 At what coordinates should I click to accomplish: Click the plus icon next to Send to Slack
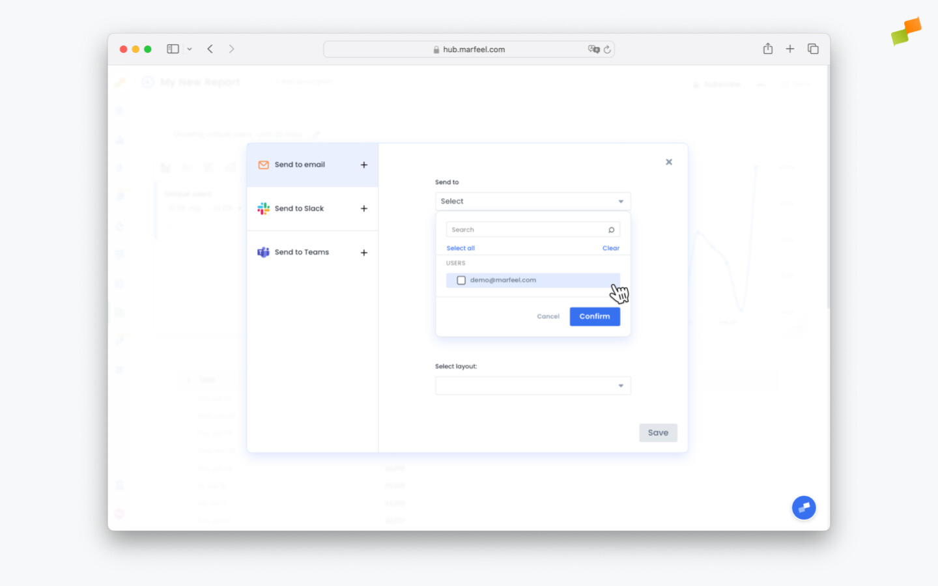pyautogui.click(x=364, y=208)
